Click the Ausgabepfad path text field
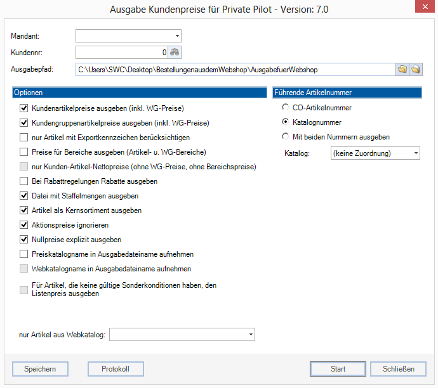 click(x=234, y=69)
